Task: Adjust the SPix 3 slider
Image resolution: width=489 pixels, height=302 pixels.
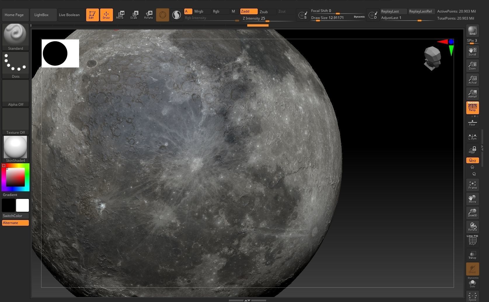Action: tap(472, 41)
